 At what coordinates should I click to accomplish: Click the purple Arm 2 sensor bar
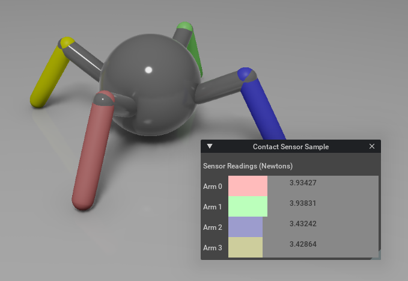point(245,227)
